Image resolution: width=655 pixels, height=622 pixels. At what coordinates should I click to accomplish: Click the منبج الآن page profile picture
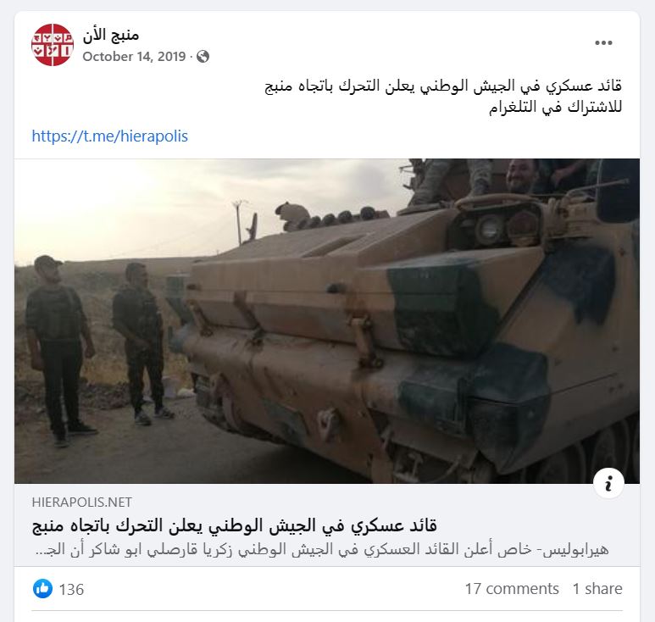53,45
